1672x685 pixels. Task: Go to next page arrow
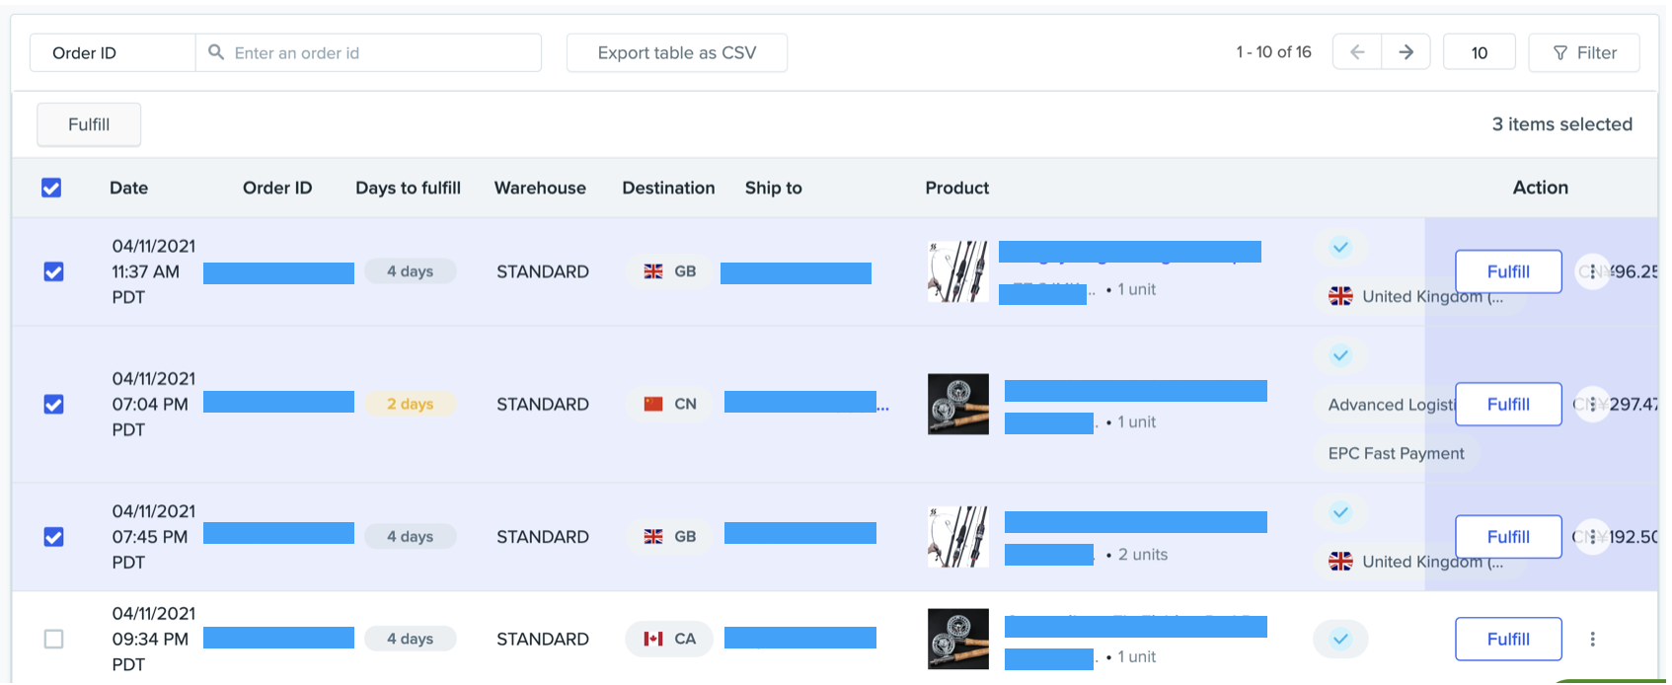click(x=1406, y=52)
